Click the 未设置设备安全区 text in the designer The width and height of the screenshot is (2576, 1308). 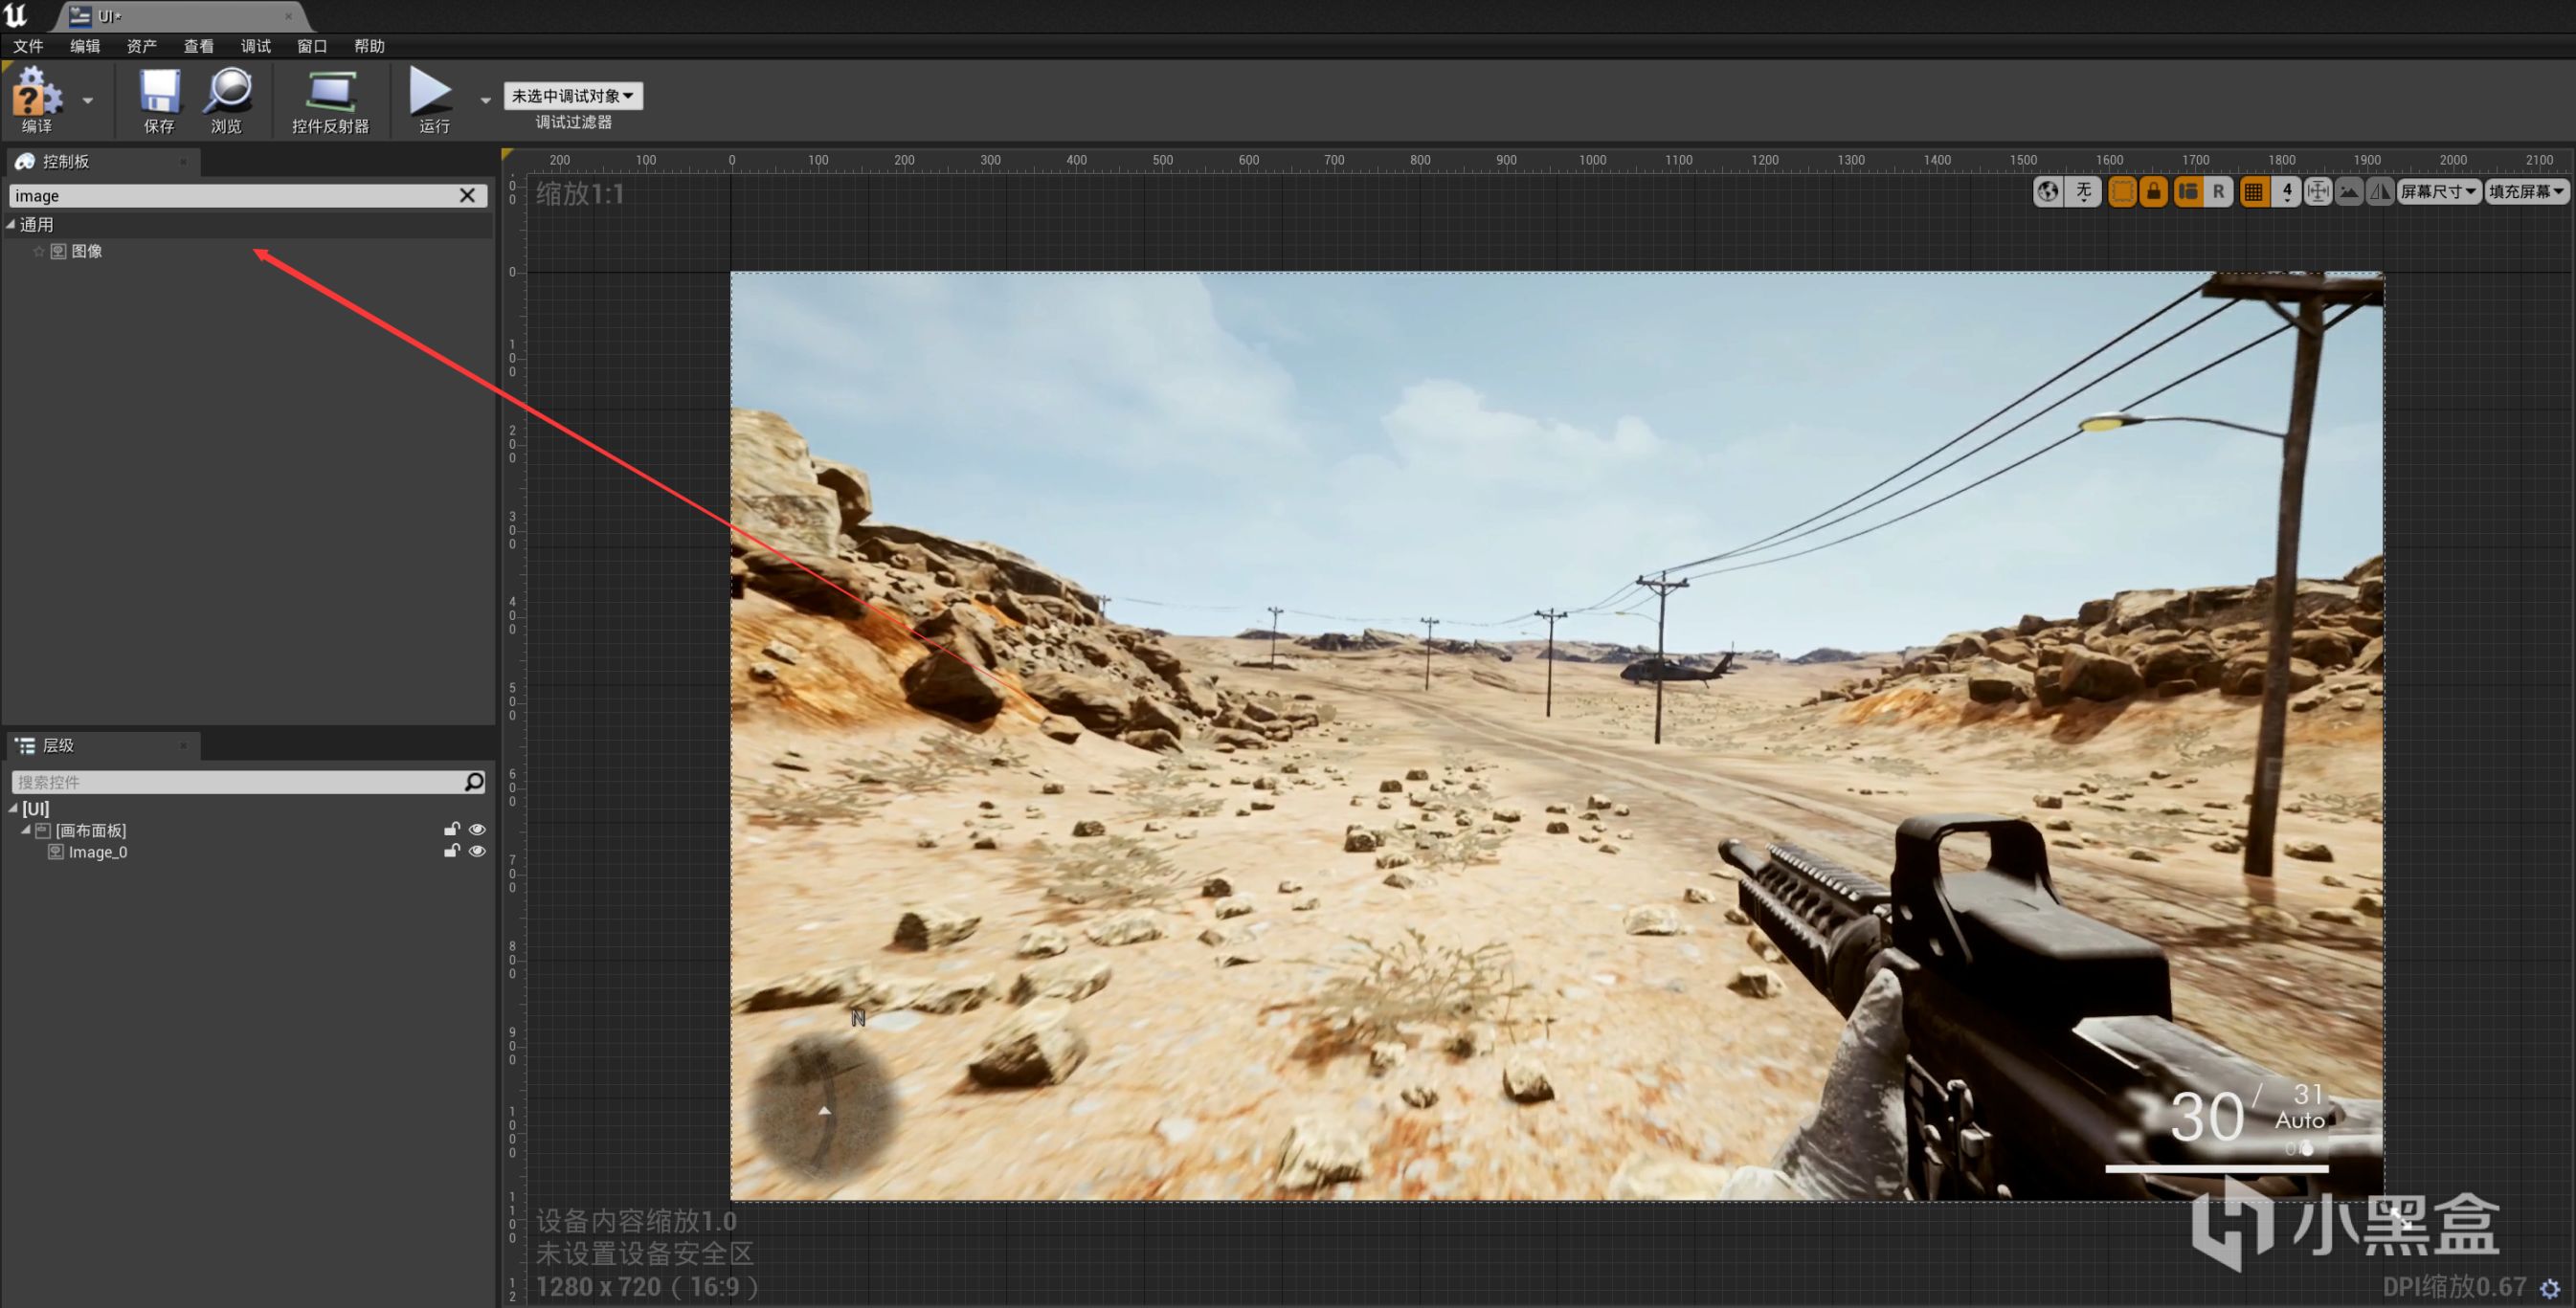click(x=645, y=1253)
